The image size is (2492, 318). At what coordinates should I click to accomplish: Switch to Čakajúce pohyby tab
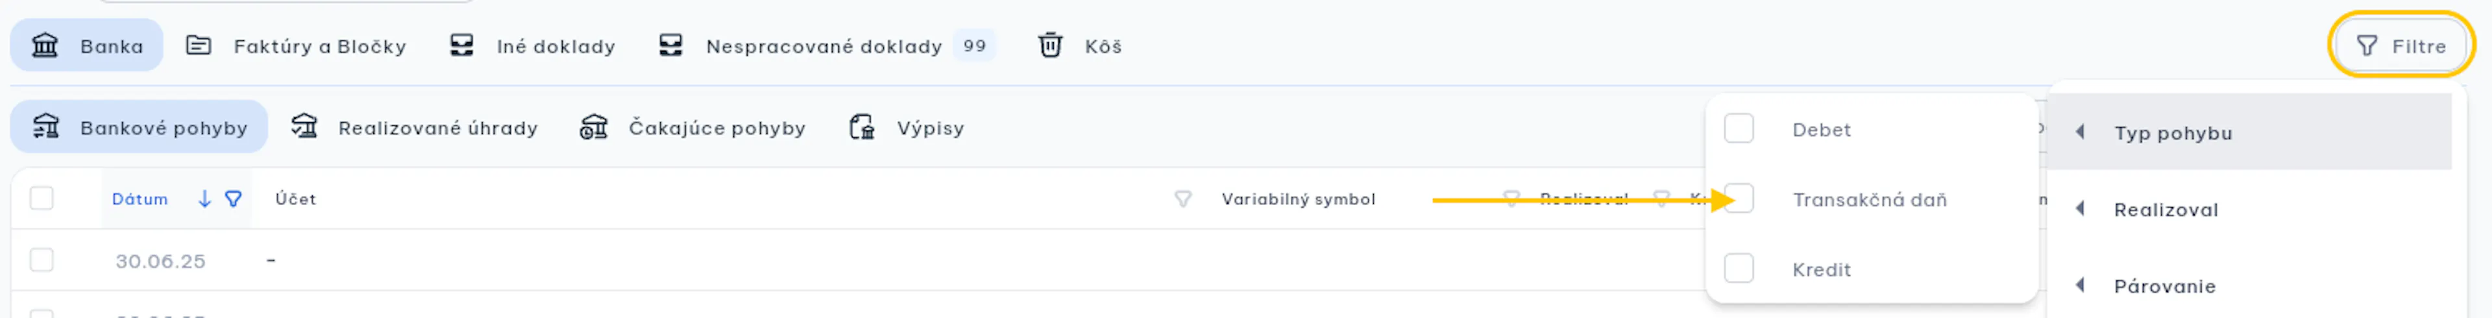(x=692, y=128)
